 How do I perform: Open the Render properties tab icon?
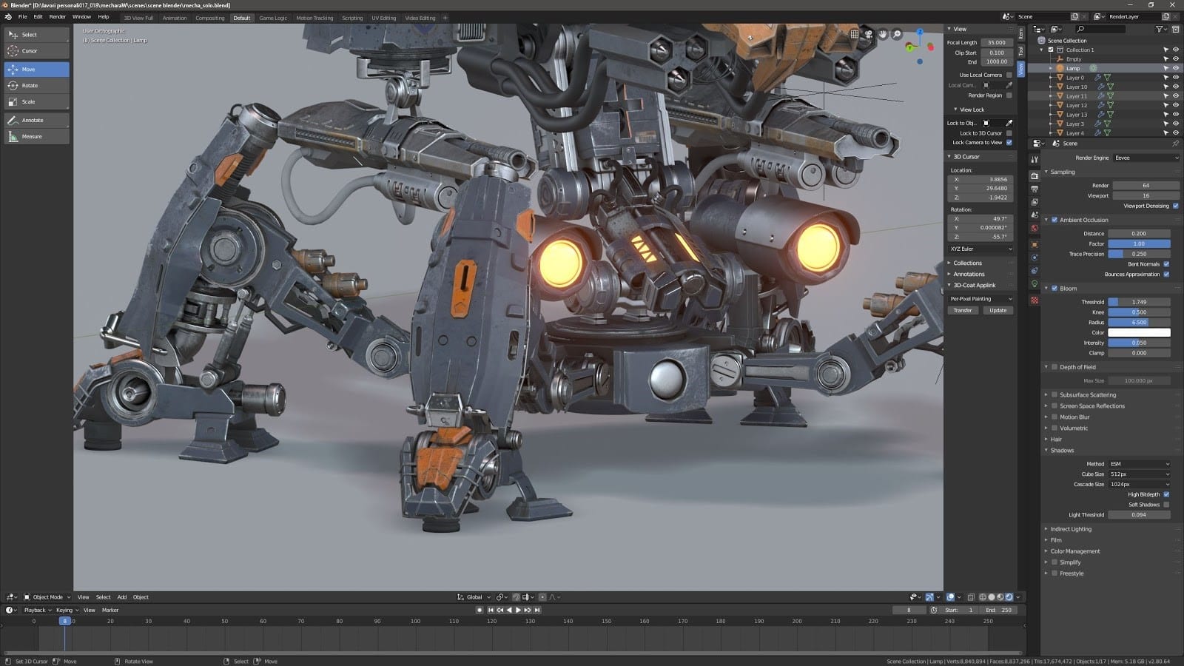click(x=1035, y=176)
